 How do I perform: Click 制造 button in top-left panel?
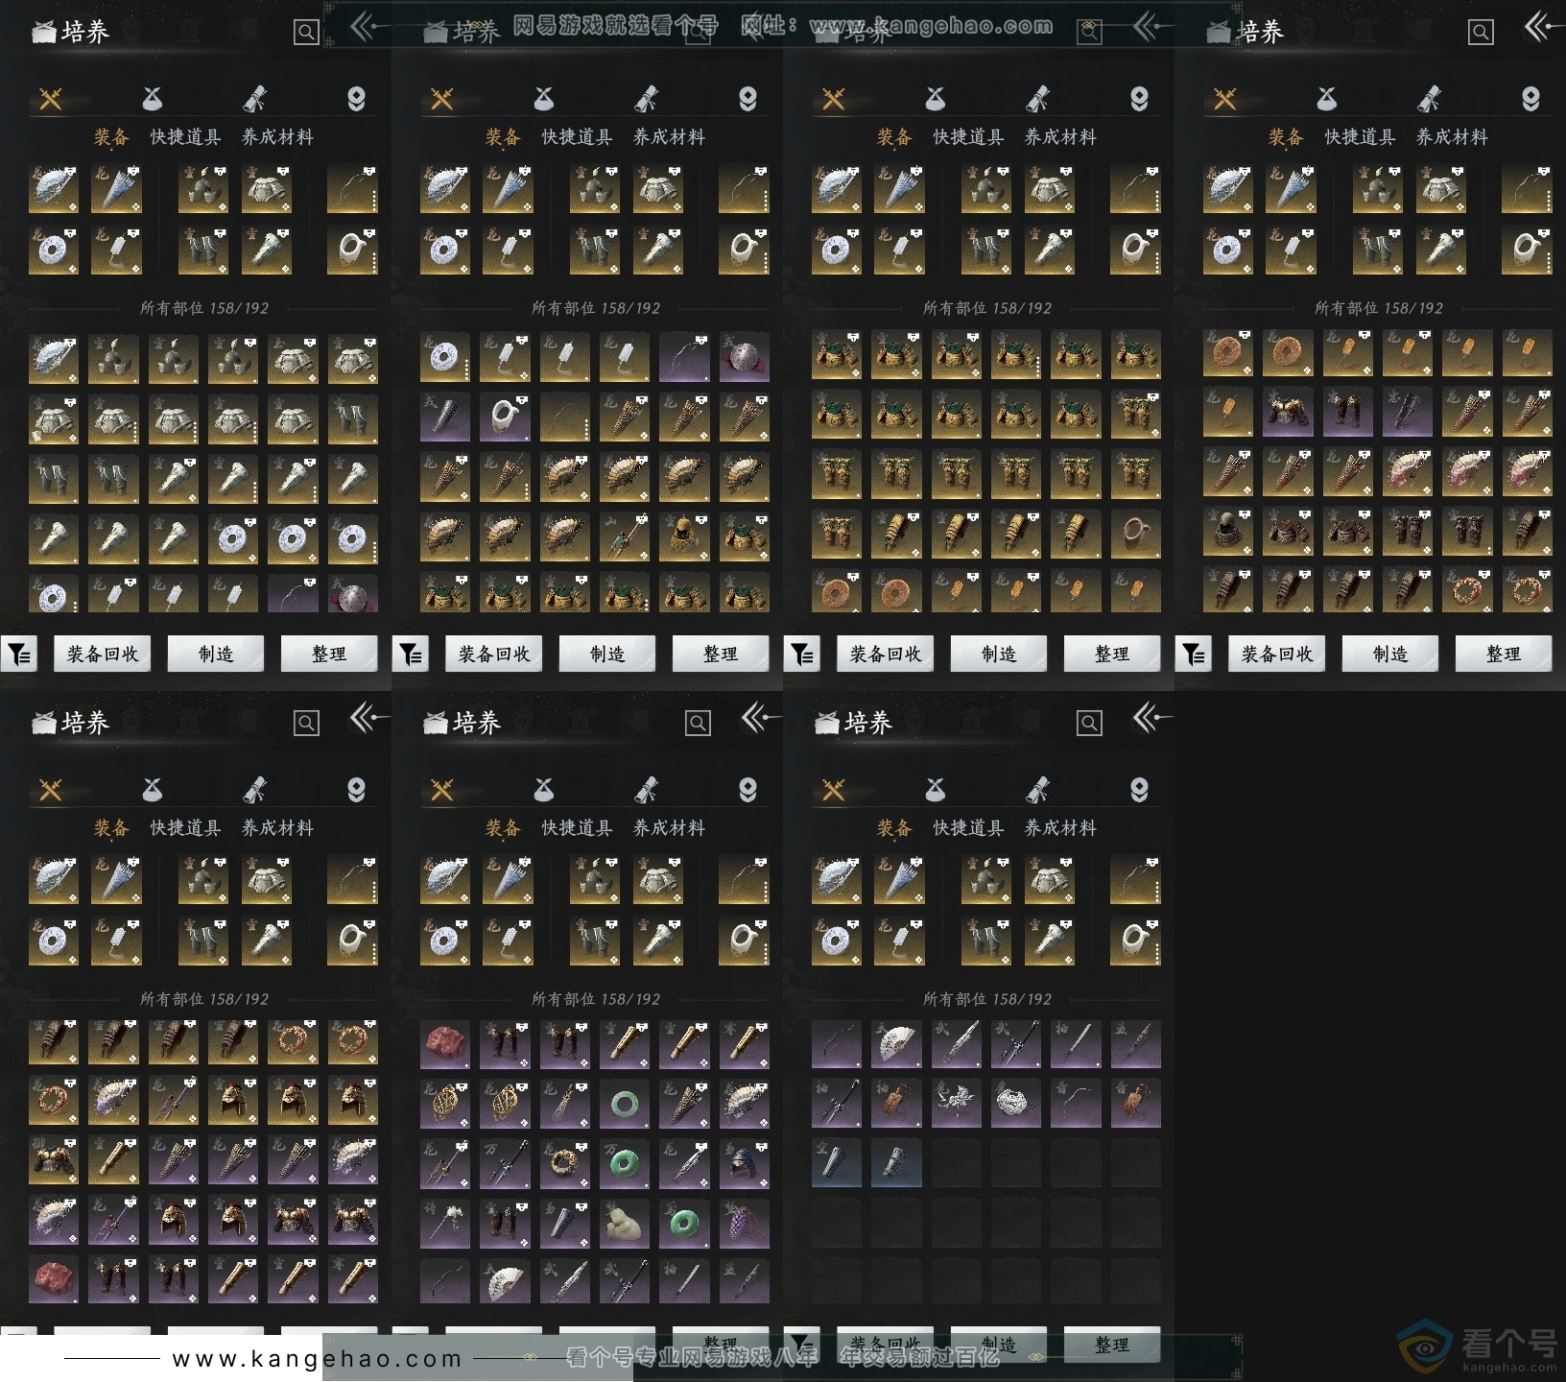click(216, 655)
